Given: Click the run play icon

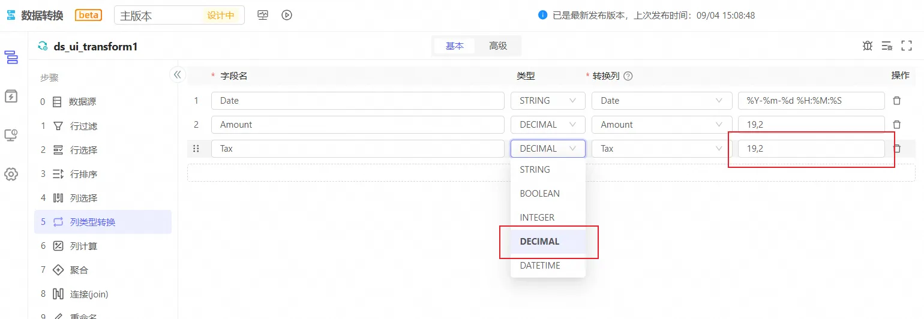Looking at the screenshot, I should coord(287,15).
